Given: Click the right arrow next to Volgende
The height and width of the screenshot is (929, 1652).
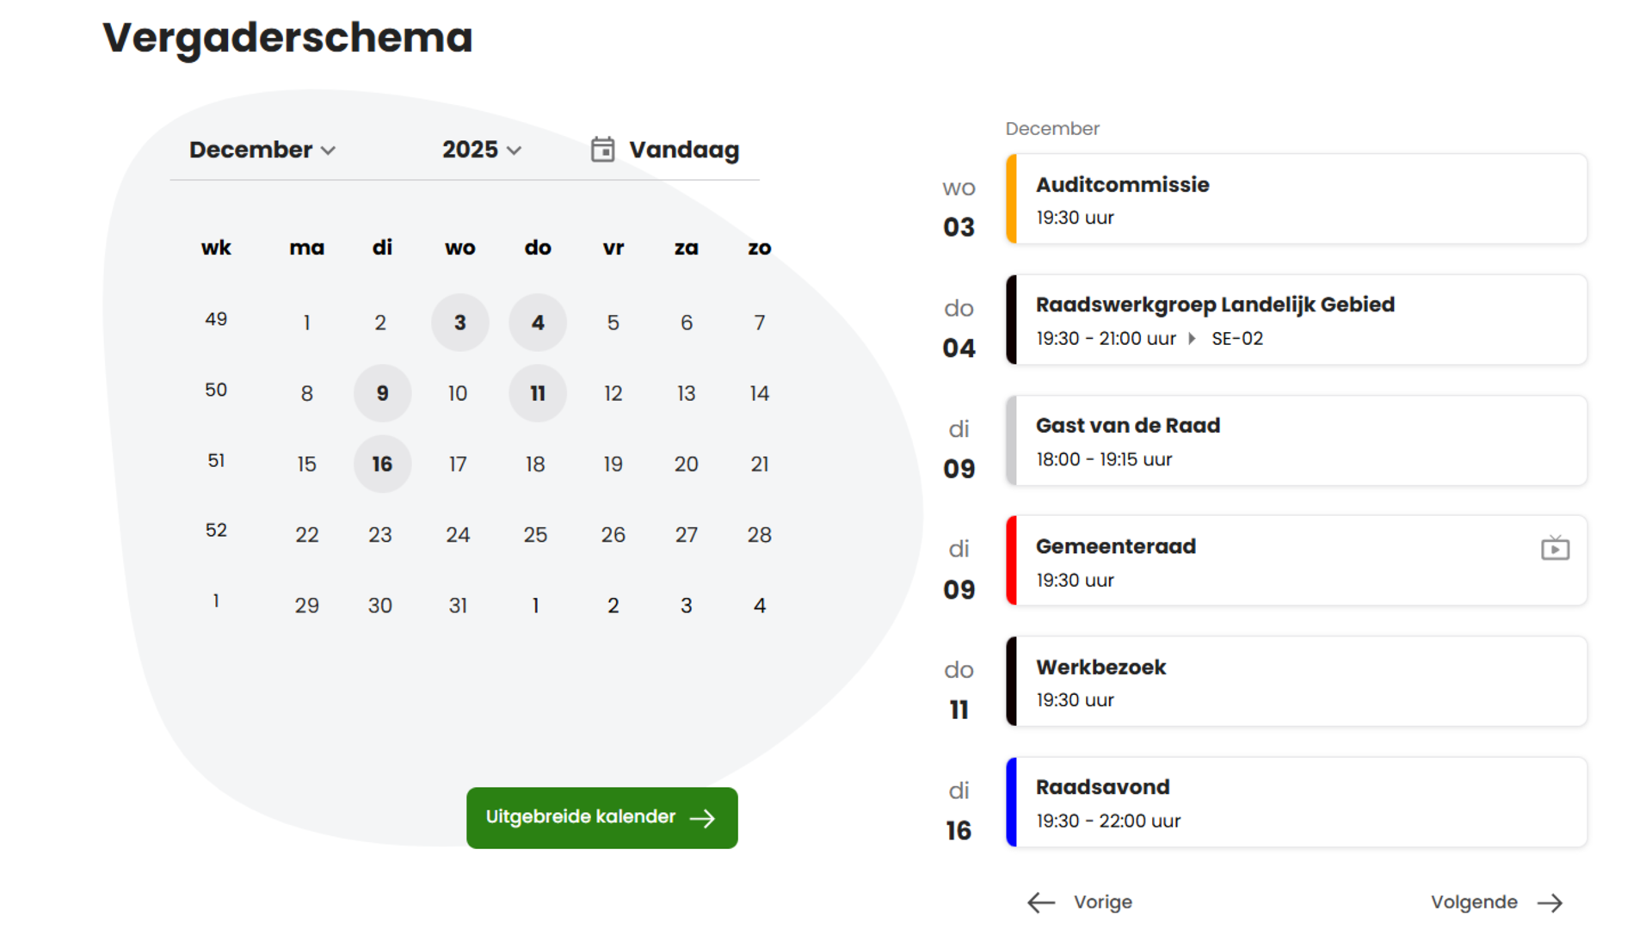Looking at the screenshot, I should (1550, 902).
